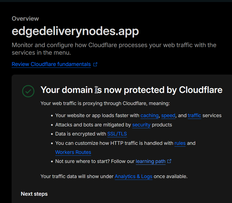
Task: Click external-link icon beside Cloudflare fundamentals
Action: 95,64
